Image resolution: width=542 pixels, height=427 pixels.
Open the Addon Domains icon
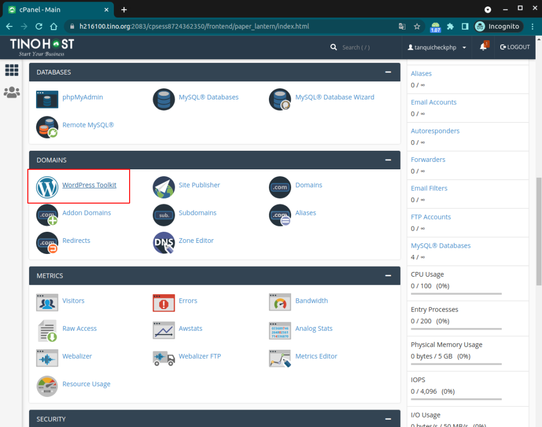47,215
